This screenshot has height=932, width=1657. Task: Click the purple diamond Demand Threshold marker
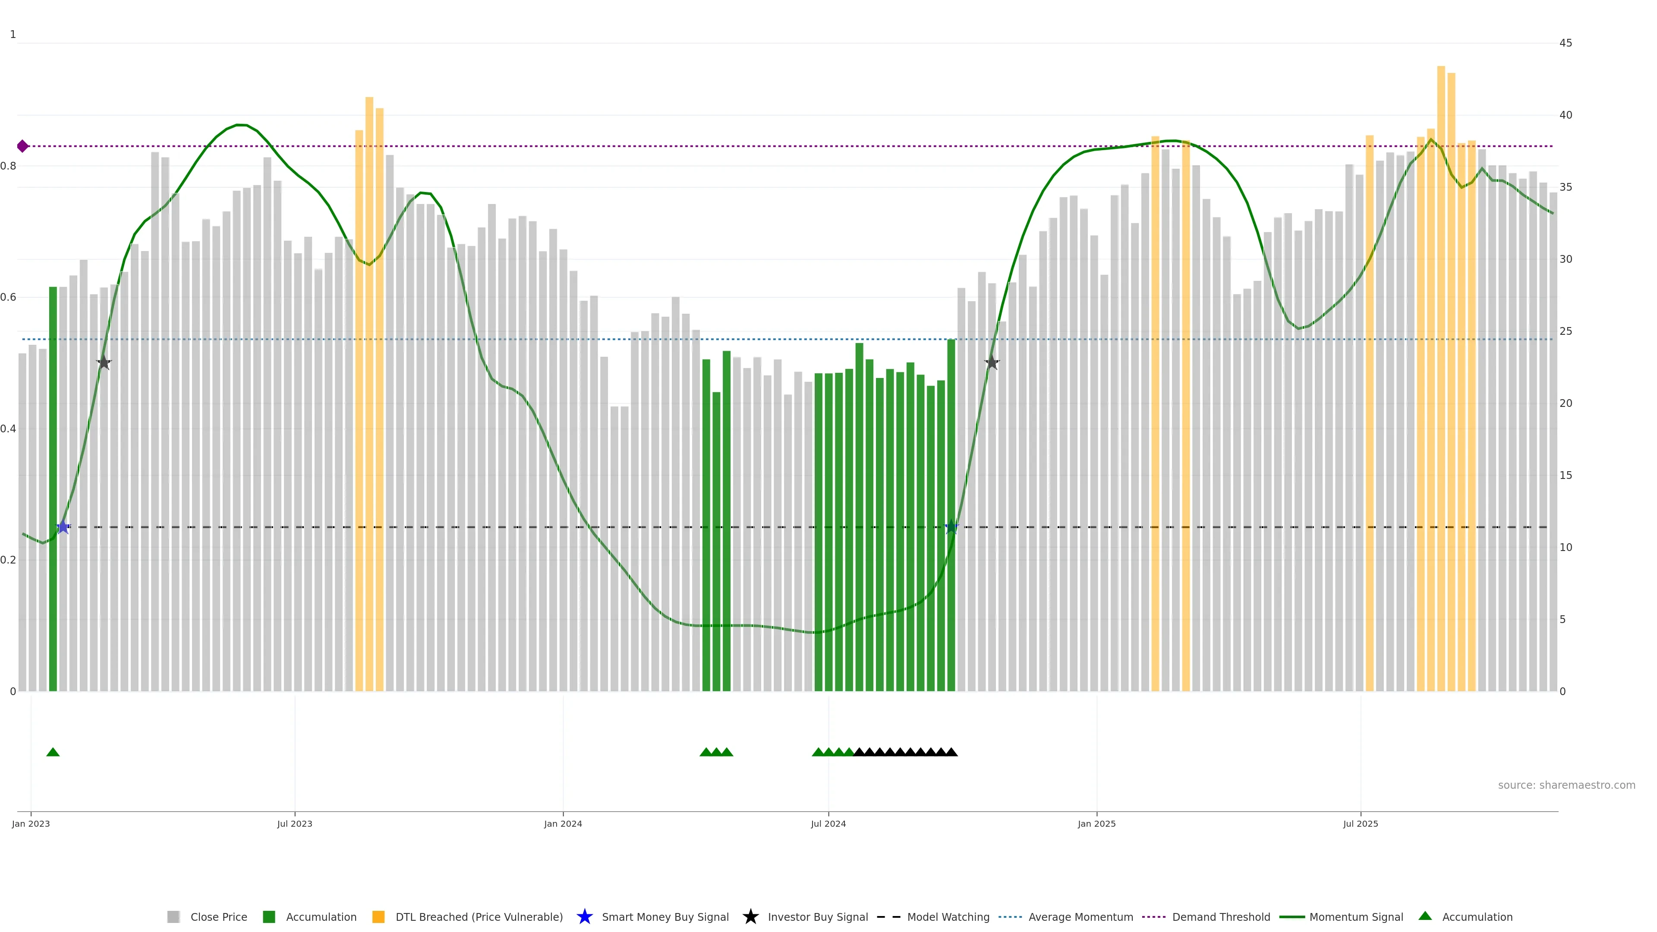pos(22,146)
